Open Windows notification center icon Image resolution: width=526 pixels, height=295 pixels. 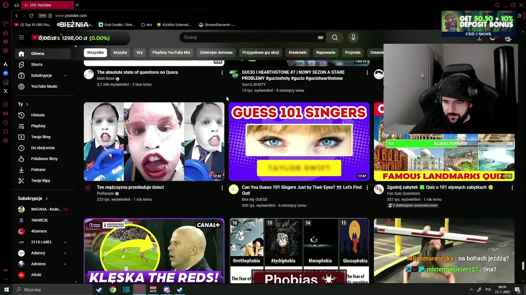[517, 290]
